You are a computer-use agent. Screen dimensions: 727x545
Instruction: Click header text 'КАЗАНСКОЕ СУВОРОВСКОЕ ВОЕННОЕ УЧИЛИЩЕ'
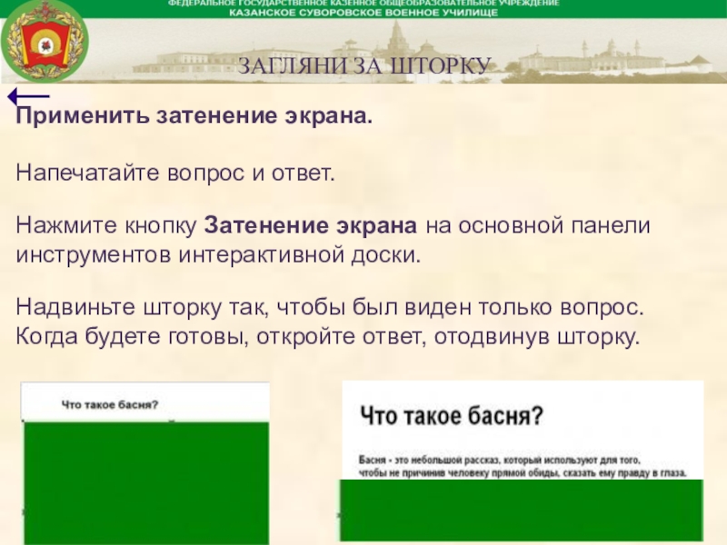point(363,13)
